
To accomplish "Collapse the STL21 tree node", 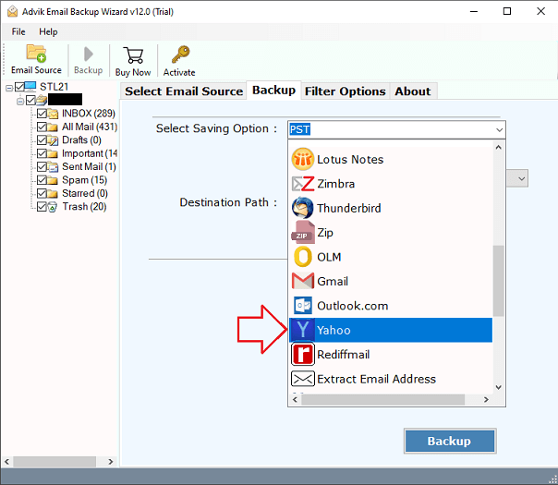I will click(9, 88).
